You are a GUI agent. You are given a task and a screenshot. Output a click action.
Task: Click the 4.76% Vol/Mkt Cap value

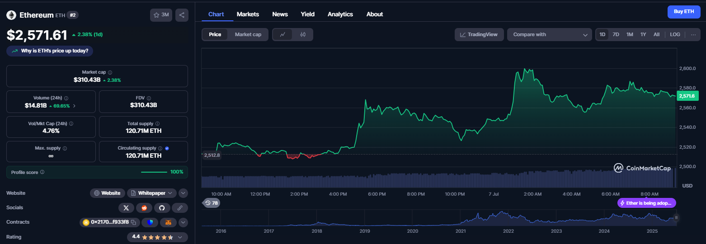[x=51, y=131]
